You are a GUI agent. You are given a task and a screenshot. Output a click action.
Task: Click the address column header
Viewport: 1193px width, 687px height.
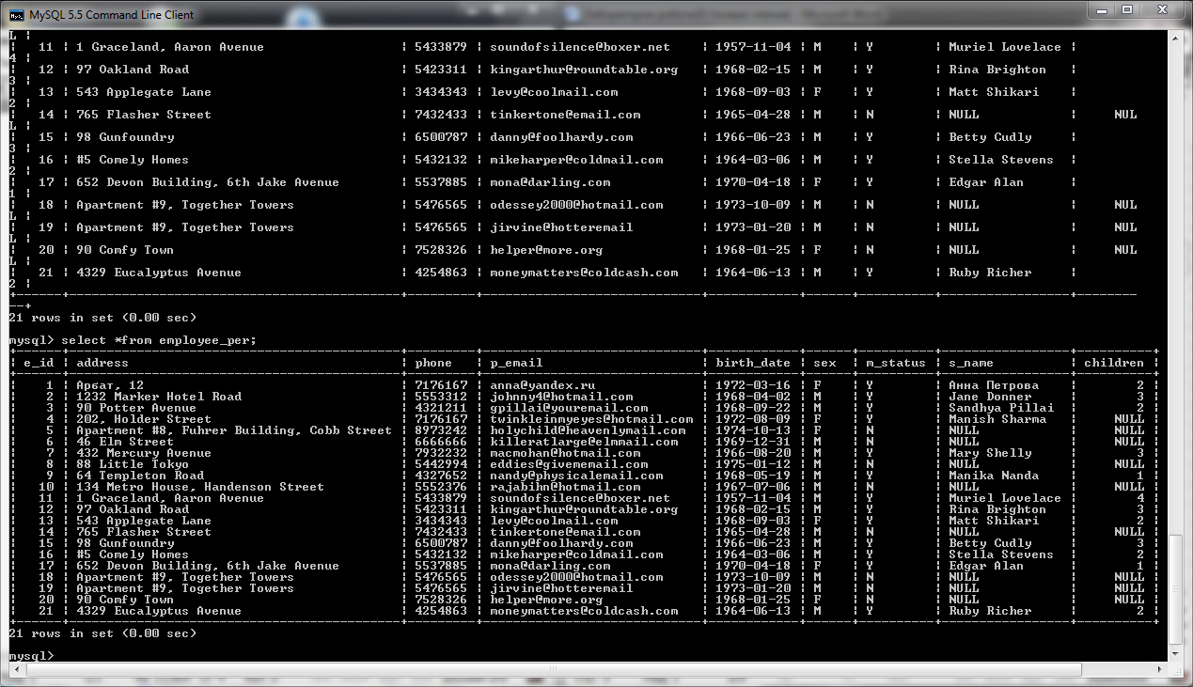coord(102,363)
